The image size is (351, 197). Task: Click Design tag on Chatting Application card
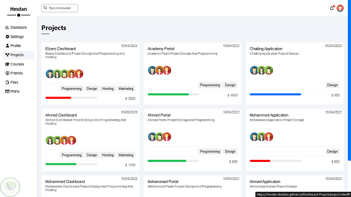click(332, 85)
